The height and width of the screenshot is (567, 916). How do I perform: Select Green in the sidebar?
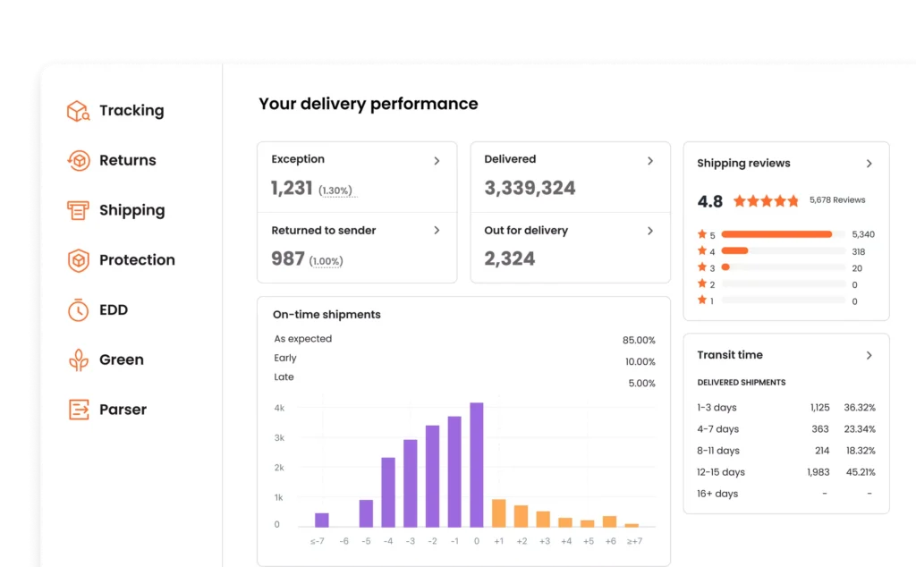coord(121,360)
